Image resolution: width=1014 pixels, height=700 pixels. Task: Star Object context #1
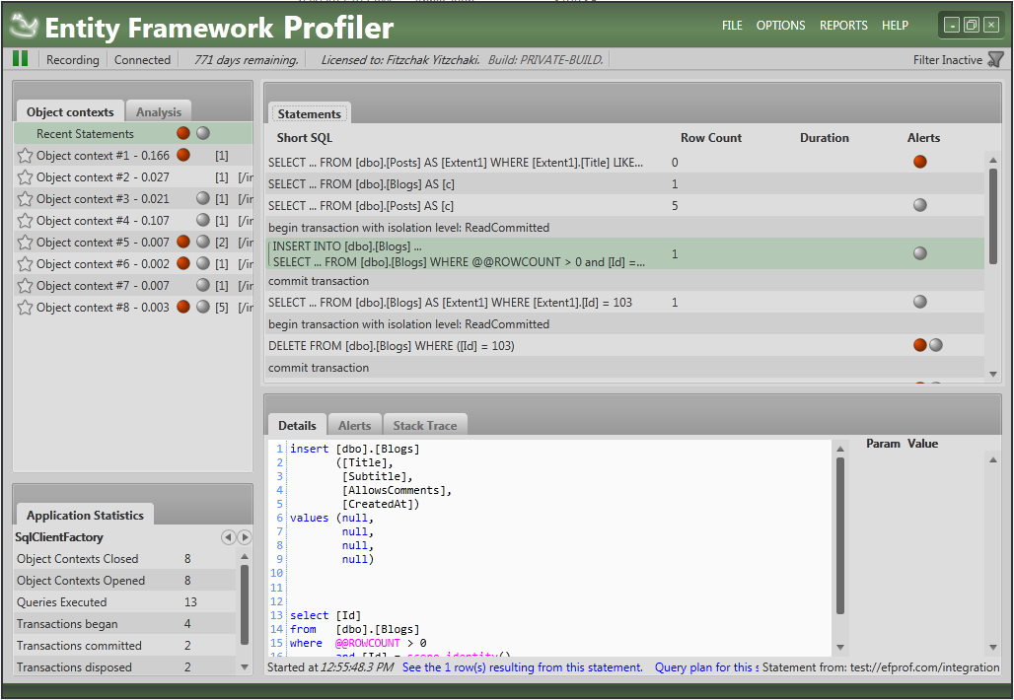[25, 155]
